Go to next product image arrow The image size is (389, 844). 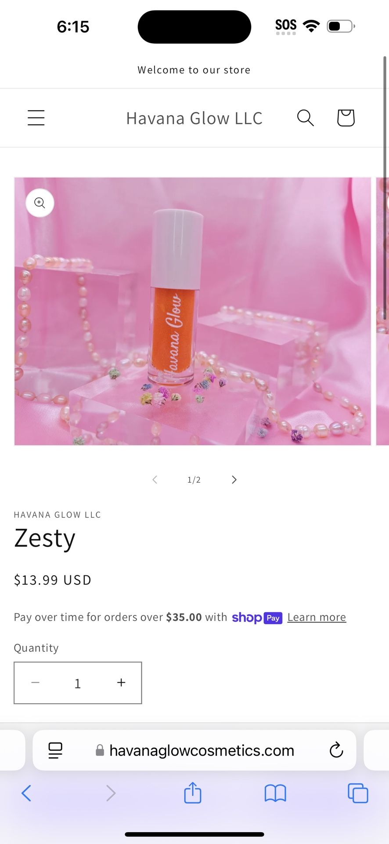click(x=234, y=480)
